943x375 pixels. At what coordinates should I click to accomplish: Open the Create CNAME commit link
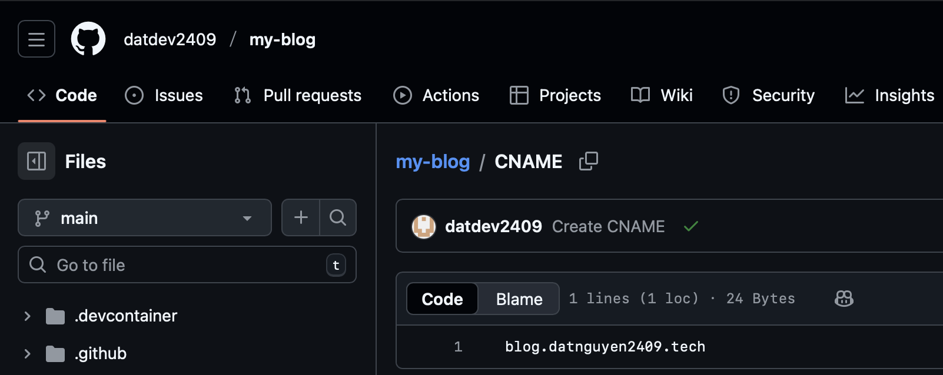tap(608, 226)
